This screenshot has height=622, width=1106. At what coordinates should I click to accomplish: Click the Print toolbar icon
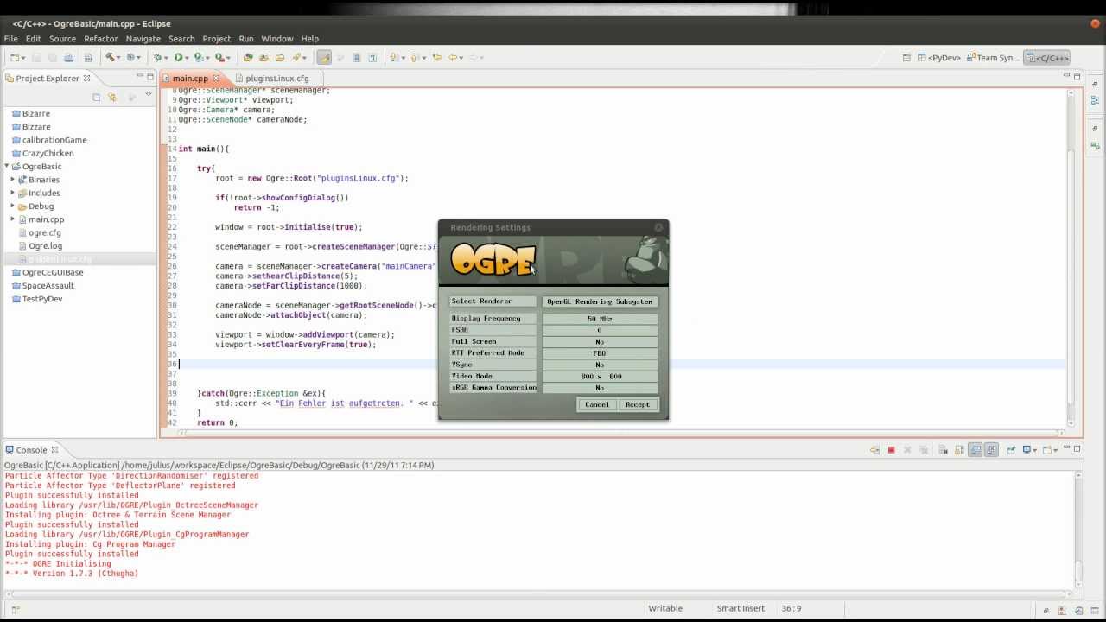tap(68, 57)
